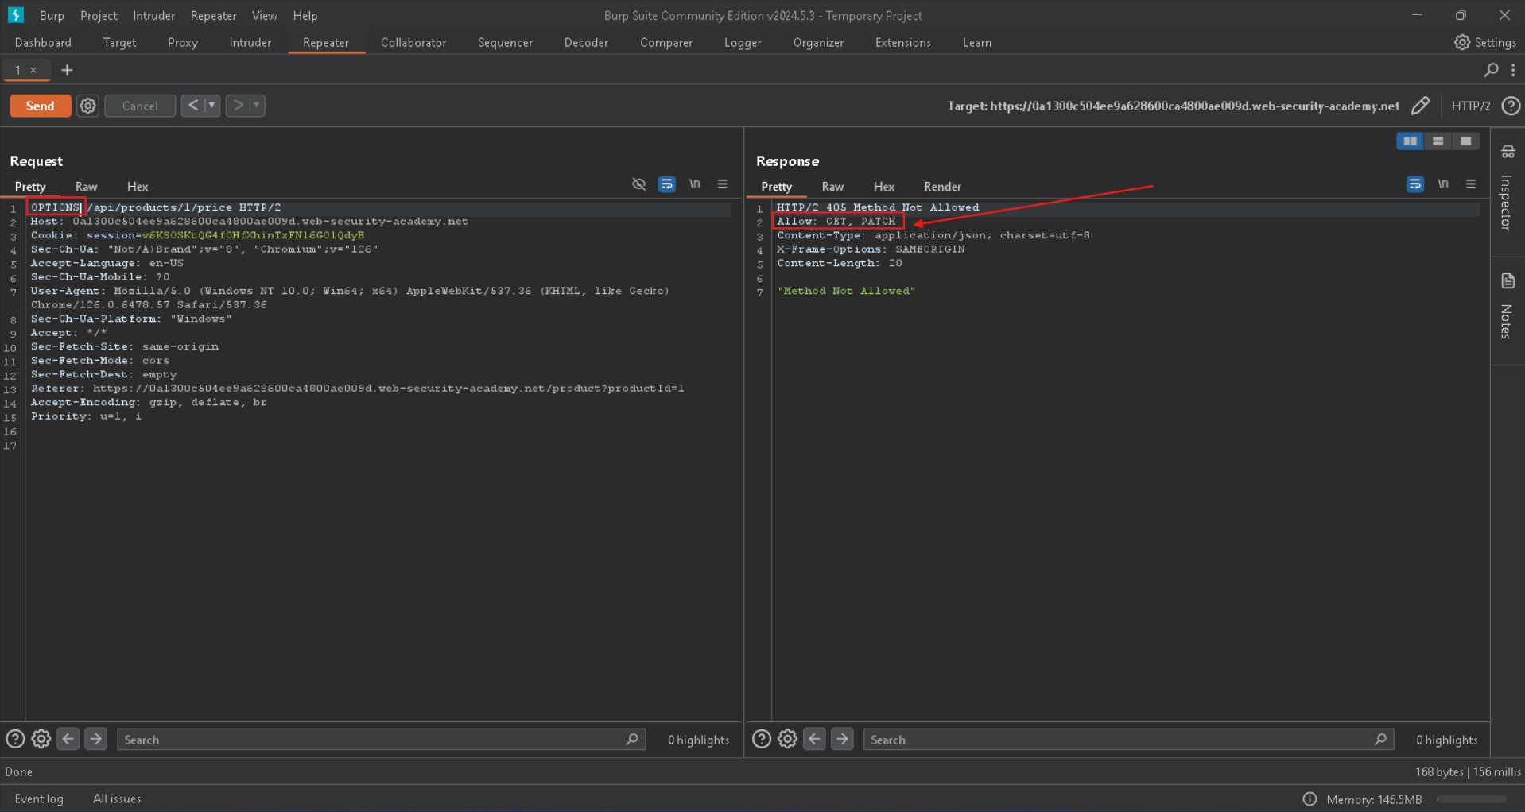This screenshot has height=812, width=1525.
Task: Open the Render response tab
Action: [x=942, y=187]
